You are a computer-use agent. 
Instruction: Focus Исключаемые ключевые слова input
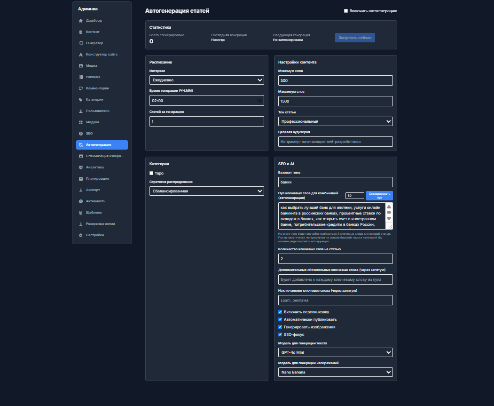[x=336, y=300]
